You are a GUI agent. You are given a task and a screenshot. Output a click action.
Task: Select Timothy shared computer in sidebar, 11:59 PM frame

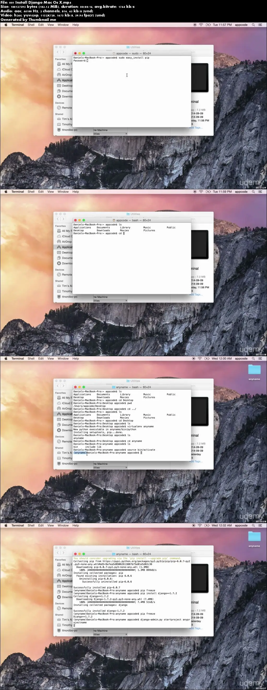(64, 291)
